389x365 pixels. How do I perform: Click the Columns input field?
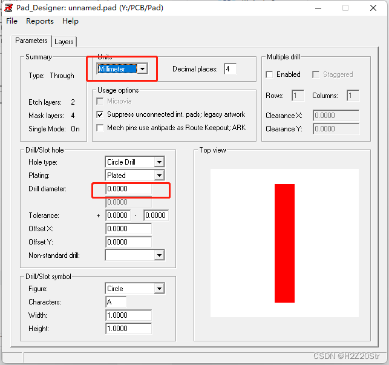click(x=353, y=96)
